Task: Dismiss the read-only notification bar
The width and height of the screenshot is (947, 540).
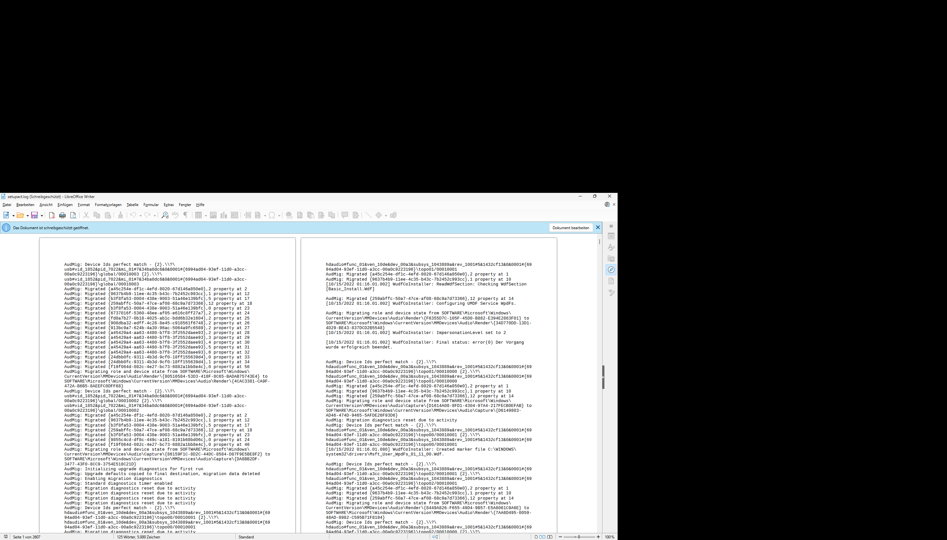Action: pos(598,227)
